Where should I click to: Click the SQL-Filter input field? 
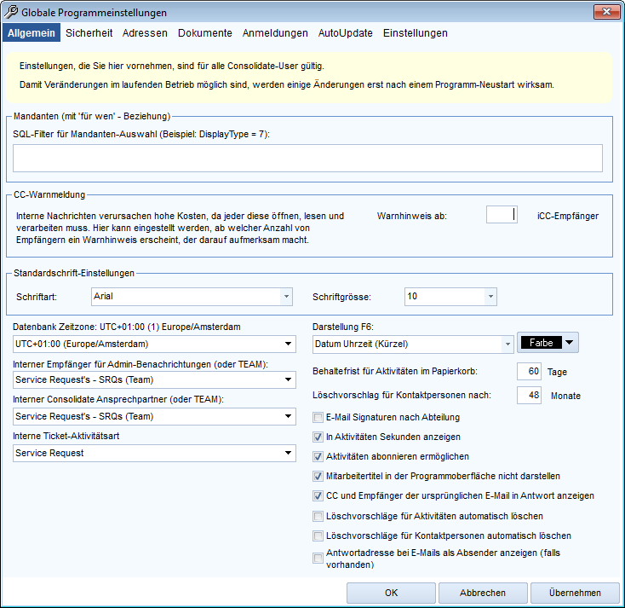click(x=307, y=159)
